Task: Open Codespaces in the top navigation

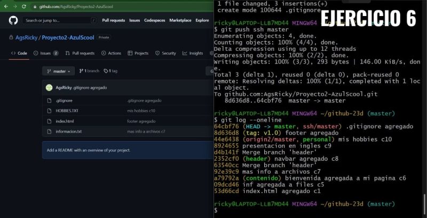Action: point(155,20)
